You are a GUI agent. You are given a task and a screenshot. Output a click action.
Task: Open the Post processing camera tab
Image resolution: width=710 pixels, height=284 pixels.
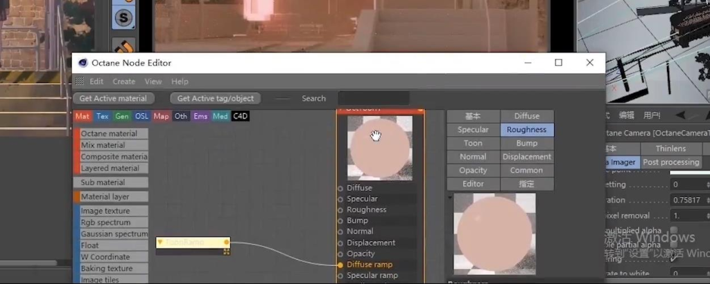tap(670, 162)
